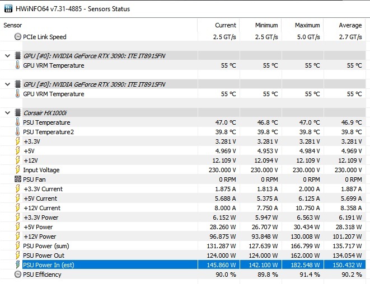
Task: Collapse the Corsair HX1000i sensor group
Action: (7, 113)
